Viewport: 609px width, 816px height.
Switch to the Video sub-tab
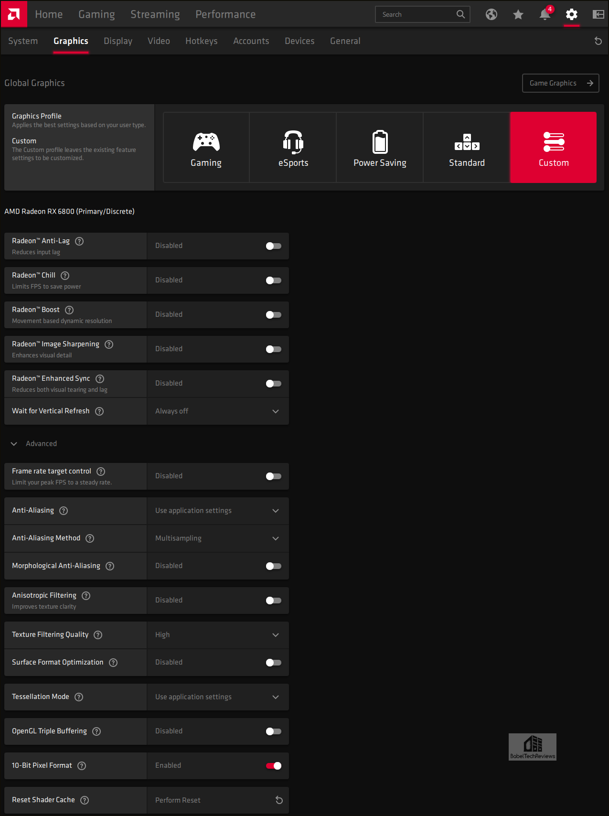(x=159, y=41)
